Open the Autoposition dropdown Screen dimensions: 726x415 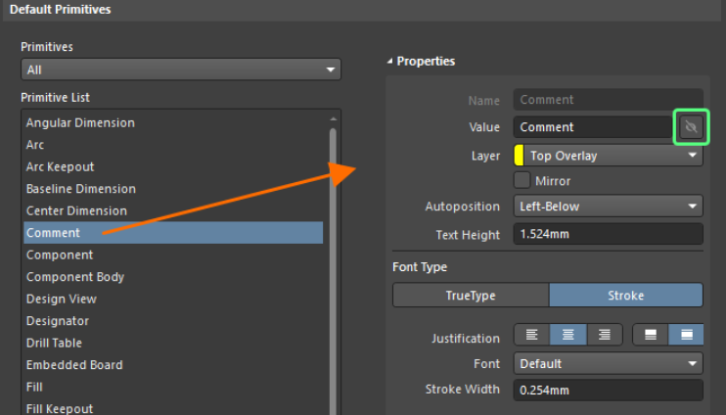[x=608, y=207]
